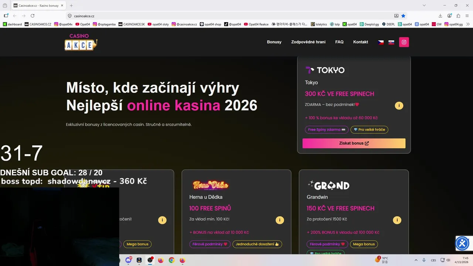Image resolution: width=473 pixels, height=266 pixels.
Task: Click the Grandwin logo
Action: pyautogui.click(x=329, y=185)
